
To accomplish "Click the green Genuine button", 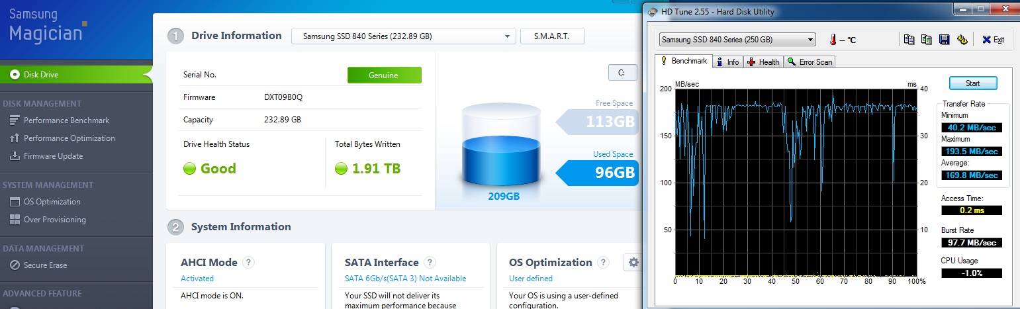I will pos(384,75).
